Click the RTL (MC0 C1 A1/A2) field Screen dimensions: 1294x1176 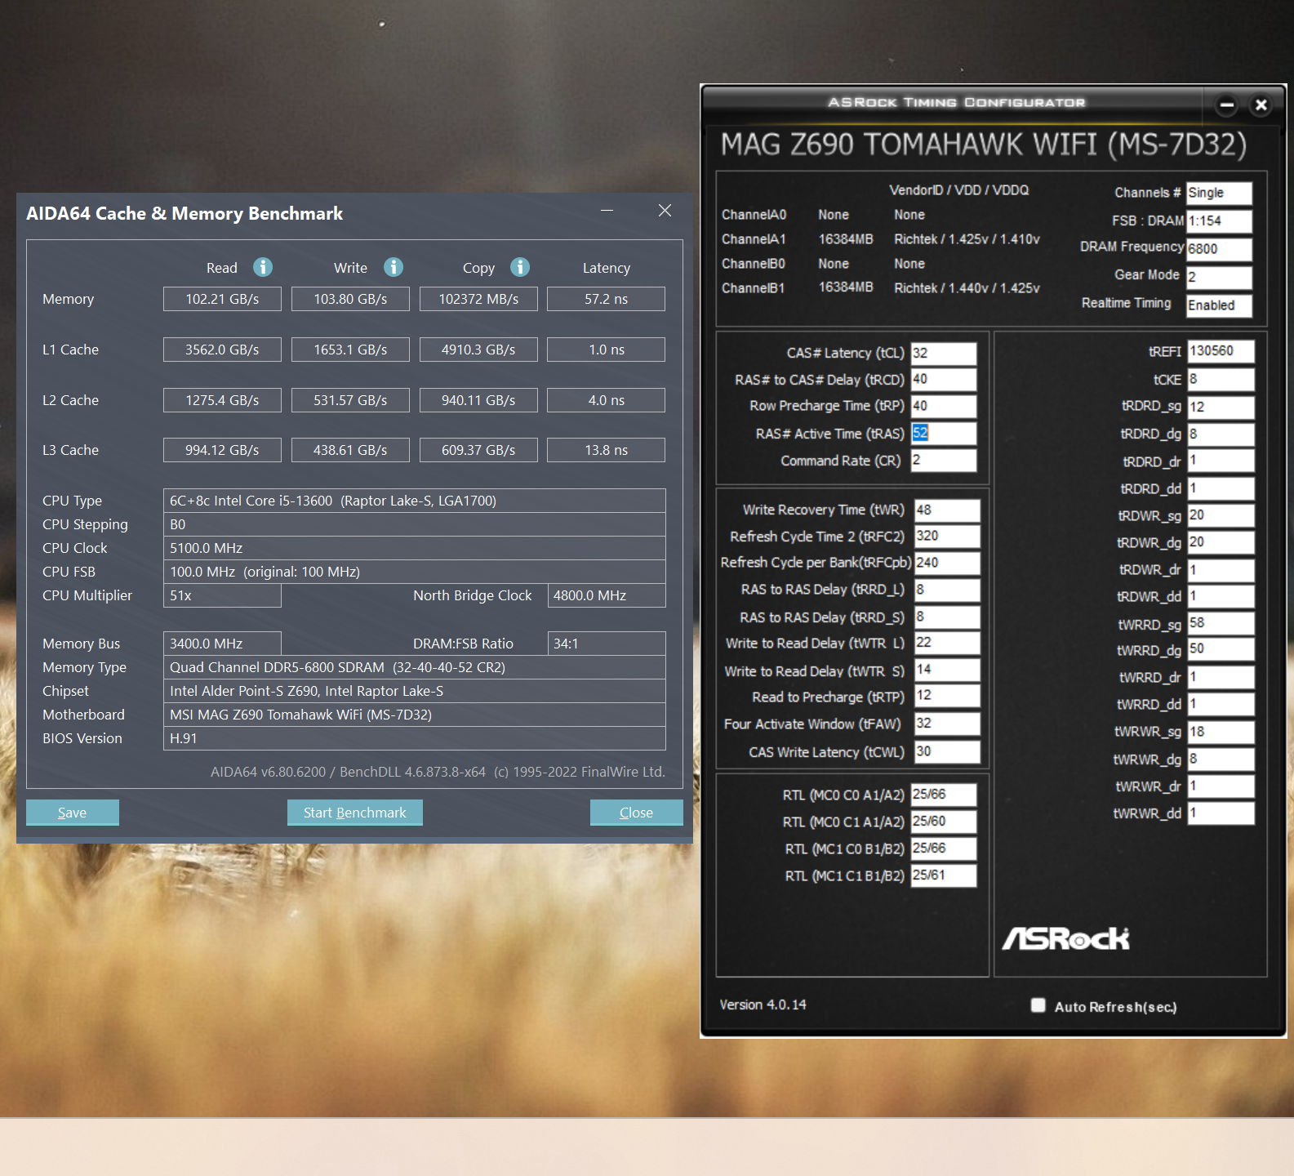point(944,822)
